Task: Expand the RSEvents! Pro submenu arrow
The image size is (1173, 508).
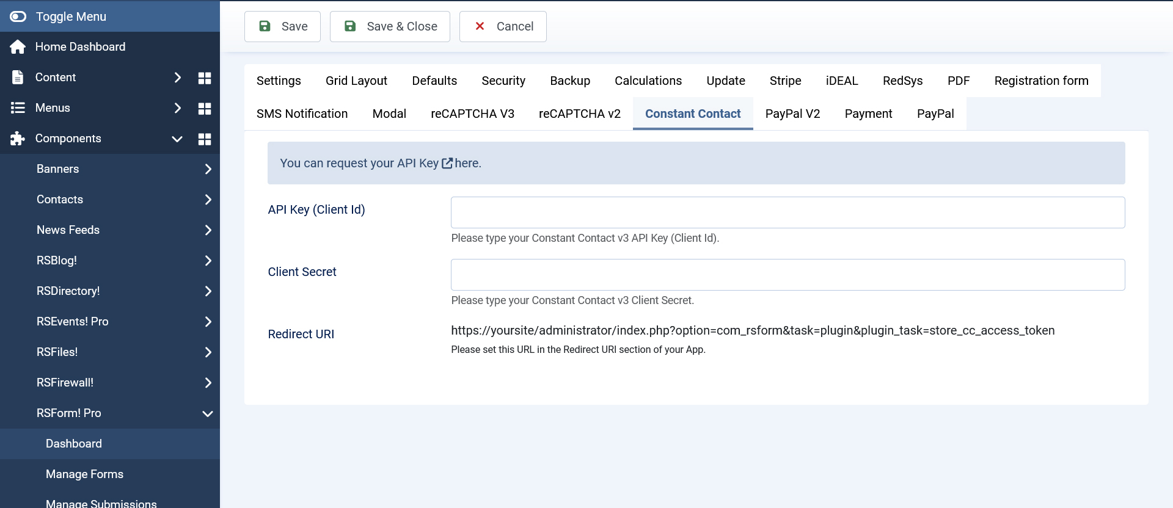Action: (208, 322)
